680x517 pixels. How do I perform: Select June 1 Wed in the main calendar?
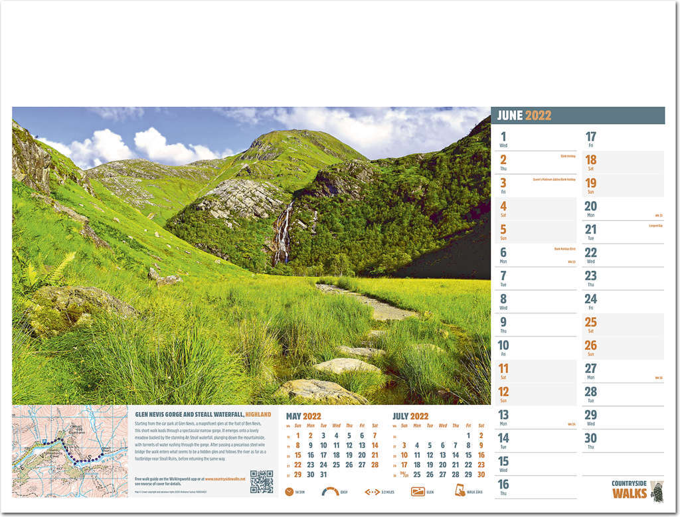click(x=536, y=139)
